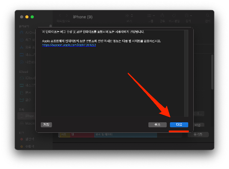Click the Finder share icon
Image resolution: width=229 pixels, height=169 pixels.
[162, 16]
